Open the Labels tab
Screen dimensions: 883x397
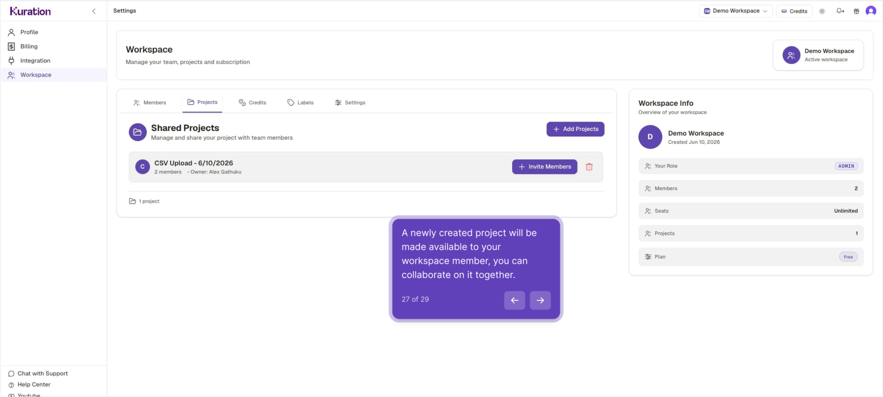[x=300, y=103]
